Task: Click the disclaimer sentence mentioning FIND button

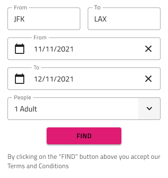Action: point(84,161)
